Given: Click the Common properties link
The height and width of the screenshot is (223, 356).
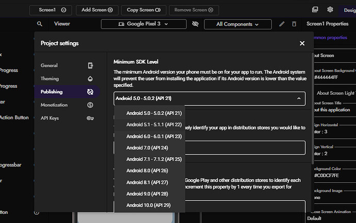Looking at the screenshot, I should (330, 38).
